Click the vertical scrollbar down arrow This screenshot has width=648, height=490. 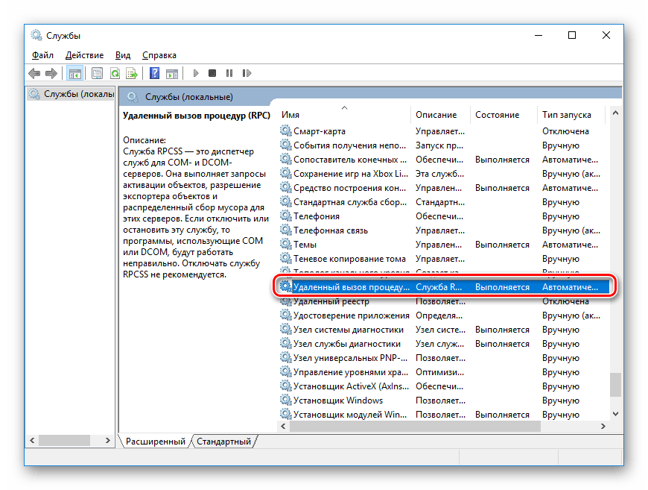pos(615,412)
